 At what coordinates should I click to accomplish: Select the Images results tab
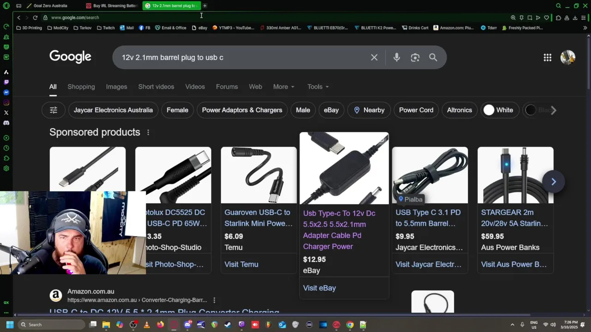(116, 87)
